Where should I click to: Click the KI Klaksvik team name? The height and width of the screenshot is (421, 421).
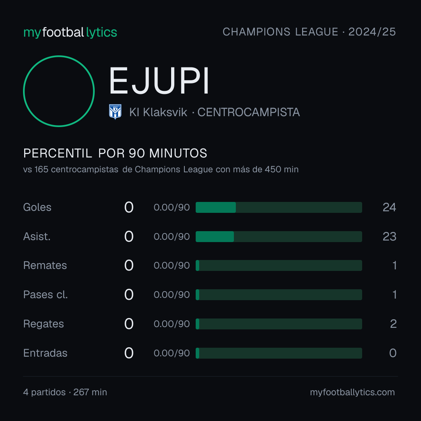point(158,112)
